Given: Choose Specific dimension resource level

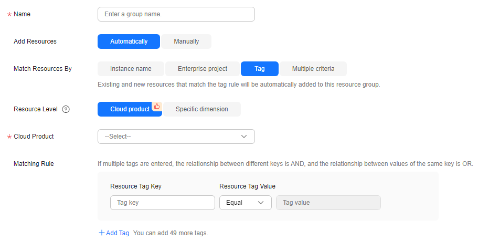Looking at the screenshot, I should pos(202,109).
